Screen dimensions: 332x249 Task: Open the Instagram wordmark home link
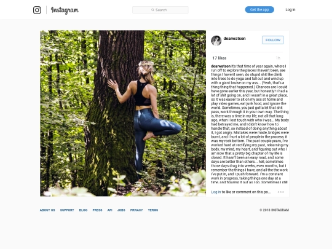pos(65,10)
